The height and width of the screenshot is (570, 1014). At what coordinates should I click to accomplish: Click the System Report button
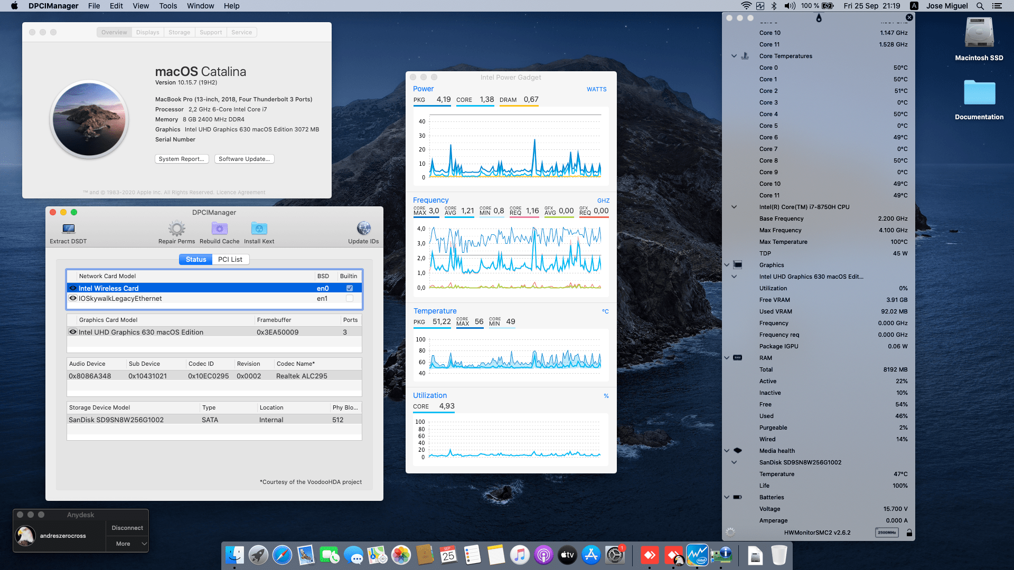[x=181, y=159]
